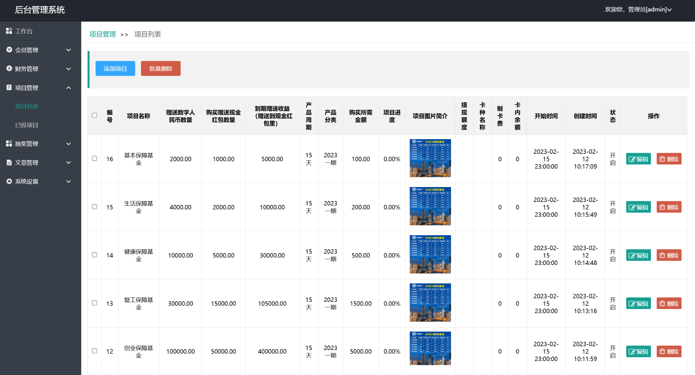This screenshot has height=375, width=695.
Task: Click the 抽奖管理 sidebar icon
Action: [x=9, y=144]
